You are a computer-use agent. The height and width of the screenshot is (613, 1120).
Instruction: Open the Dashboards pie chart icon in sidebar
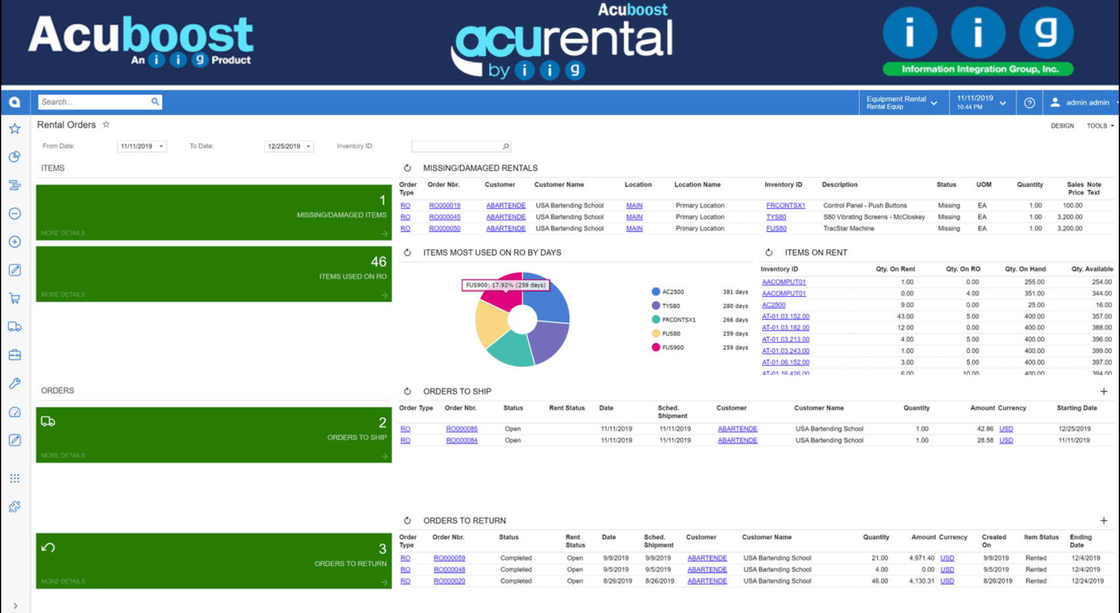15,156
